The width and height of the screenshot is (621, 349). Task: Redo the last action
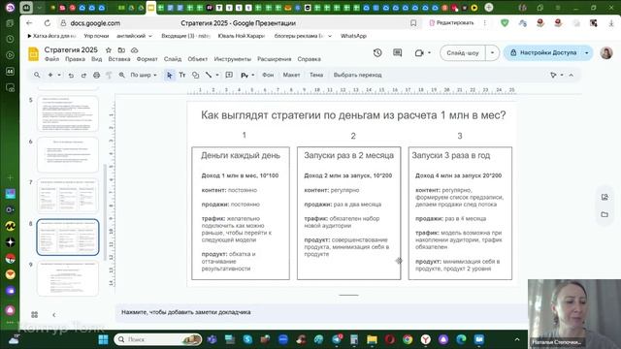(x=83, y=75)
